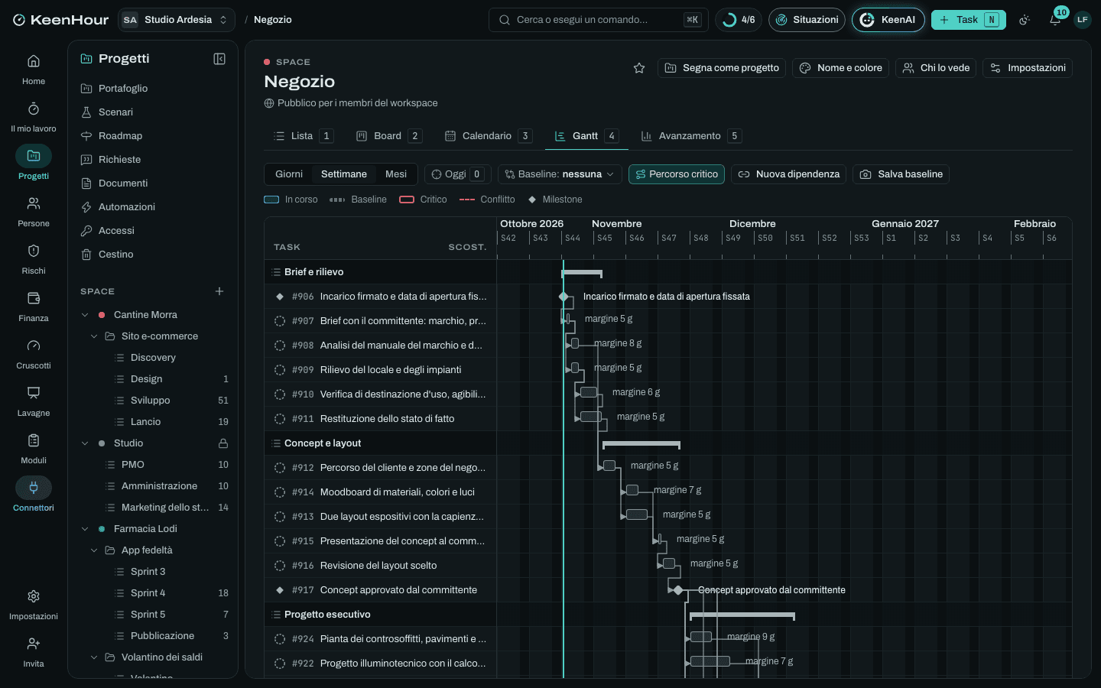1101x688 pixels.
Task: Click the Nuova dipendenza button
Action: tap(788, 174)
